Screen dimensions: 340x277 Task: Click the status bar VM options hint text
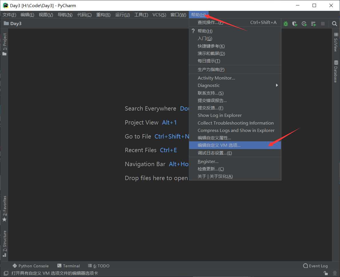[x=55, y=273]
